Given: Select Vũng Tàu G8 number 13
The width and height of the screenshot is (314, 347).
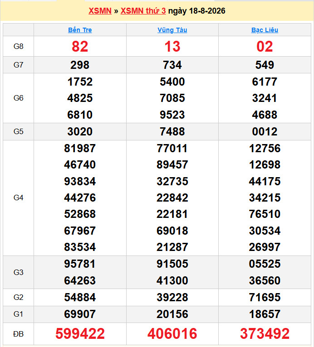Looking at the screenshot, I should [172, 47].
